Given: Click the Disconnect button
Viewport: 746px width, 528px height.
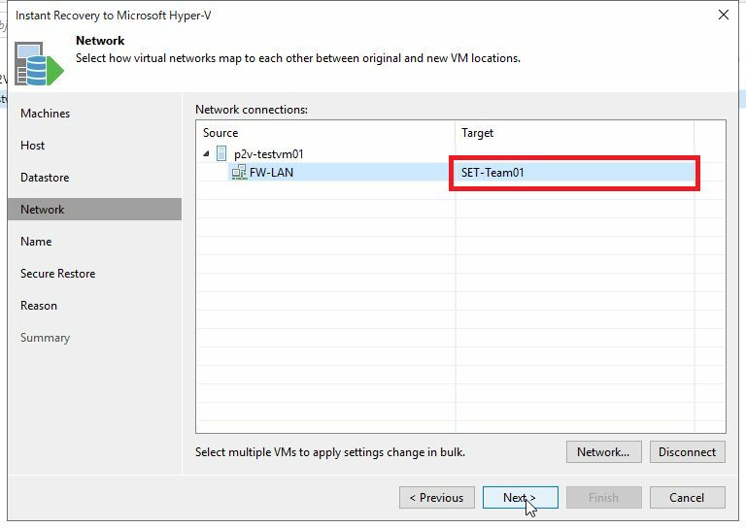Looking at the screenshot, I should [x=687, y=451].
